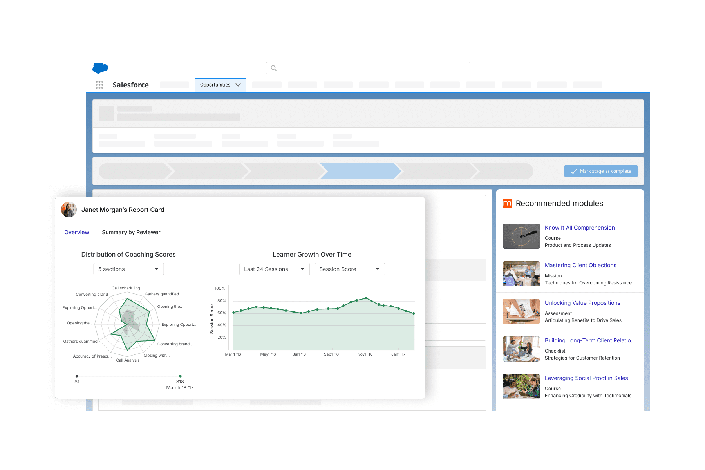
Task: Click the Mindtickle logo beside Recommended modules
Action: point(507,203)
